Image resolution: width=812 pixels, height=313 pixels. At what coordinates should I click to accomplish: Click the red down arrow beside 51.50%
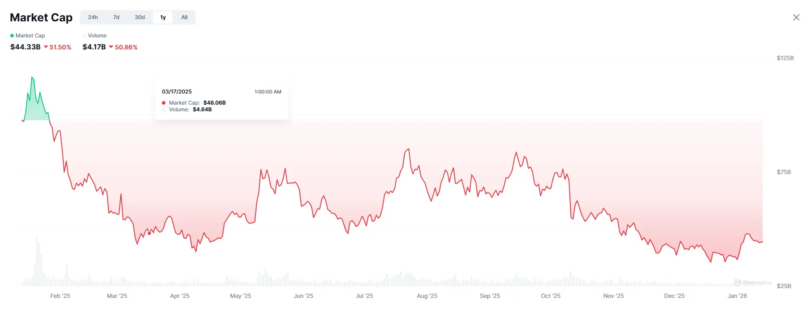click(46, 47)
